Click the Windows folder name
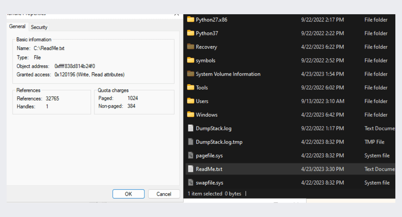The height and width of the screenshot is (217, 402). (207, 115)
